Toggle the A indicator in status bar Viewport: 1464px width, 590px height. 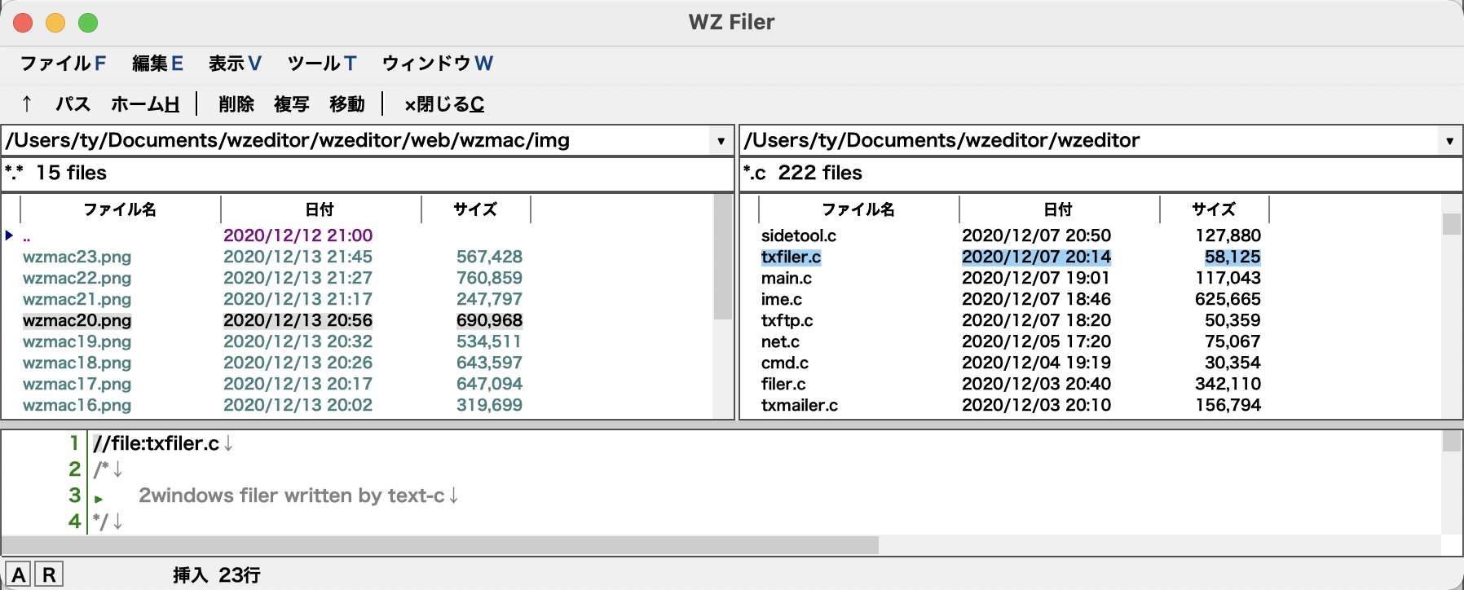pyautogui.click(x=19, y=575)
